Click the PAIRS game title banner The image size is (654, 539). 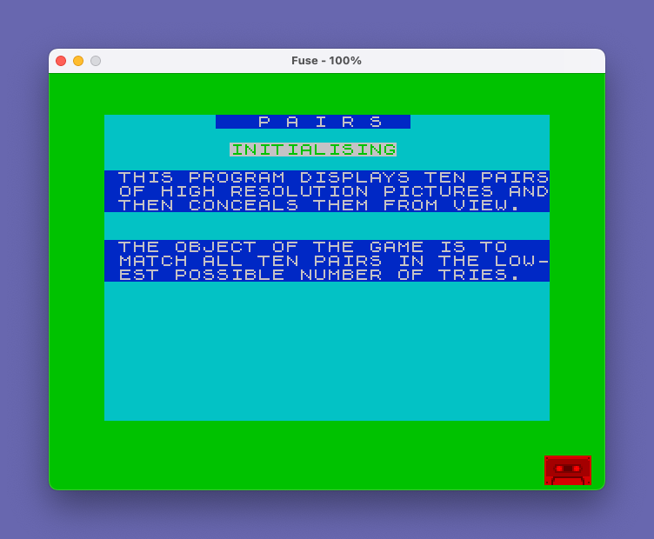(313, 122)
